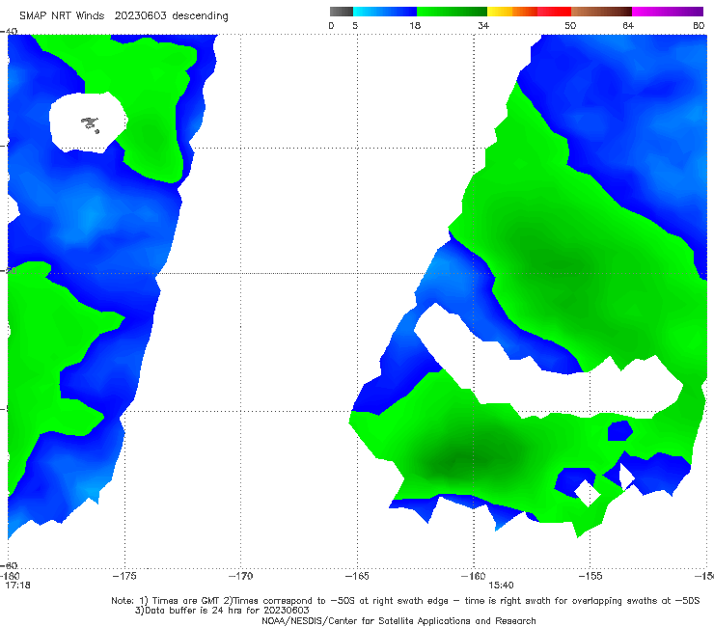Click the '3)Data buffer is 24 hrs' note line
The width and height of the screenshot is (714, 627).
222,611
